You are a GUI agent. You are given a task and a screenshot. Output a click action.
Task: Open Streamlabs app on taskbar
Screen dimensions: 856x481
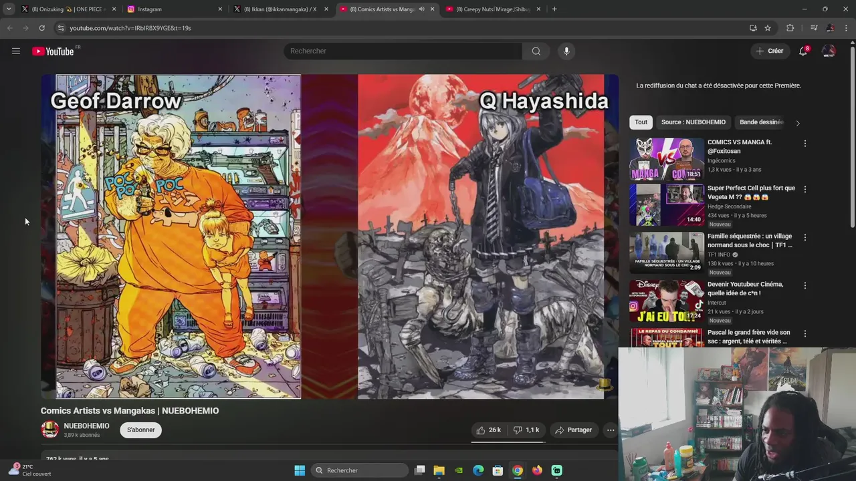(556, 470)
